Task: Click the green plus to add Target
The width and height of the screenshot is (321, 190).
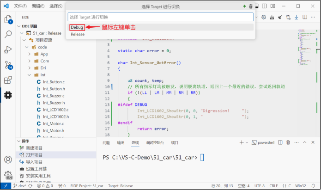Action: pos(244,6)
